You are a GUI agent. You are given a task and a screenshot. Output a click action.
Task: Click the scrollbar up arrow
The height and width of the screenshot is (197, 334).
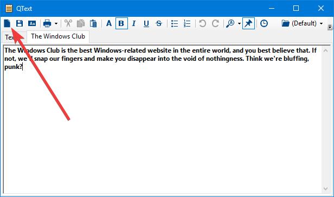click(325, 50)
